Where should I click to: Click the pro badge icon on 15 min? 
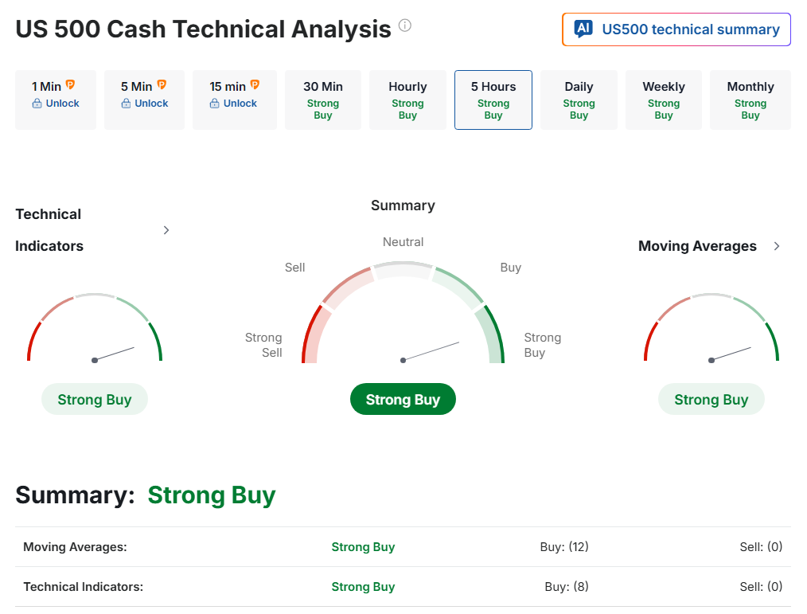[x=255, y=84]
